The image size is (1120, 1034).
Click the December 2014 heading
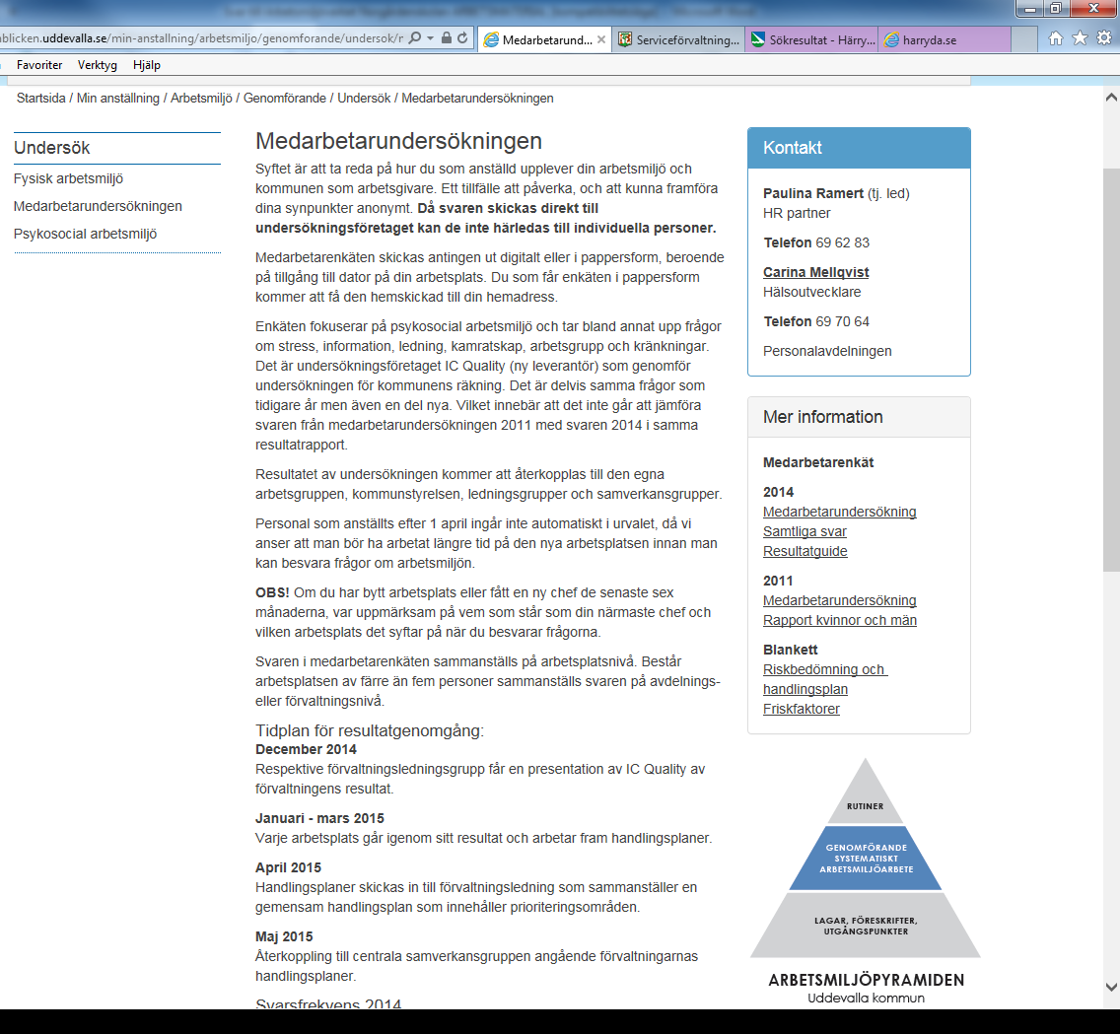[x=306, y=750]
